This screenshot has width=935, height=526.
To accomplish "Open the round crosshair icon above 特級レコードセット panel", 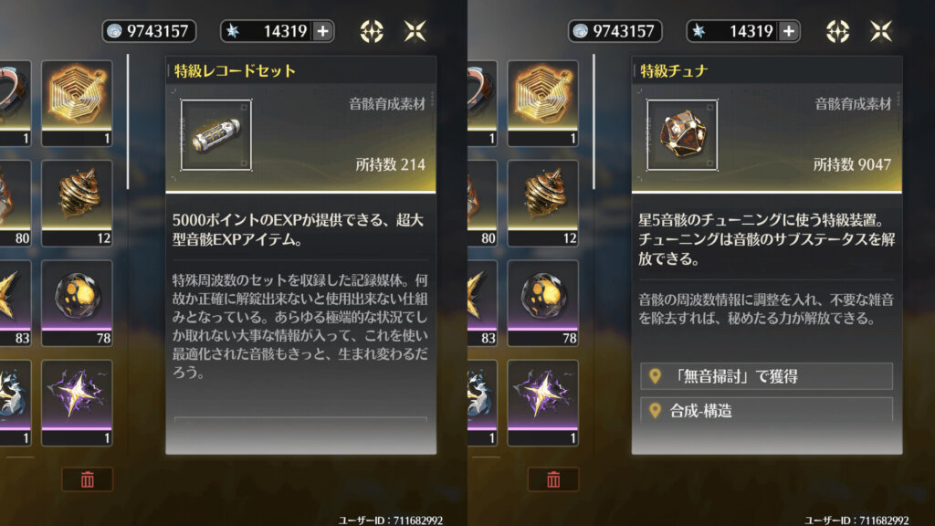I will pyautogui.click(x=372, y=31).
